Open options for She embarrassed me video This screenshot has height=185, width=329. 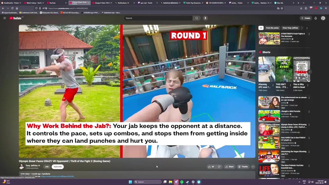coord(309,98)
